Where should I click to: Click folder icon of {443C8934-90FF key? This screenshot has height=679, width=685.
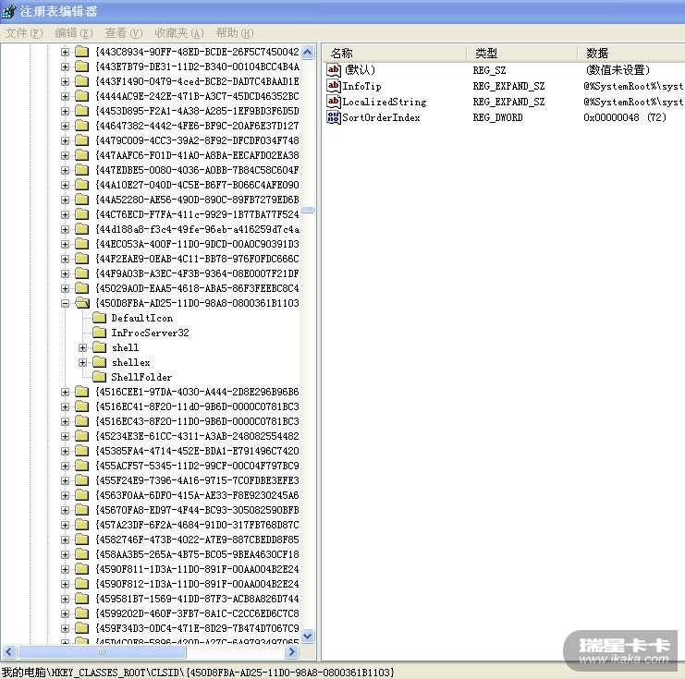click(81, 52)
